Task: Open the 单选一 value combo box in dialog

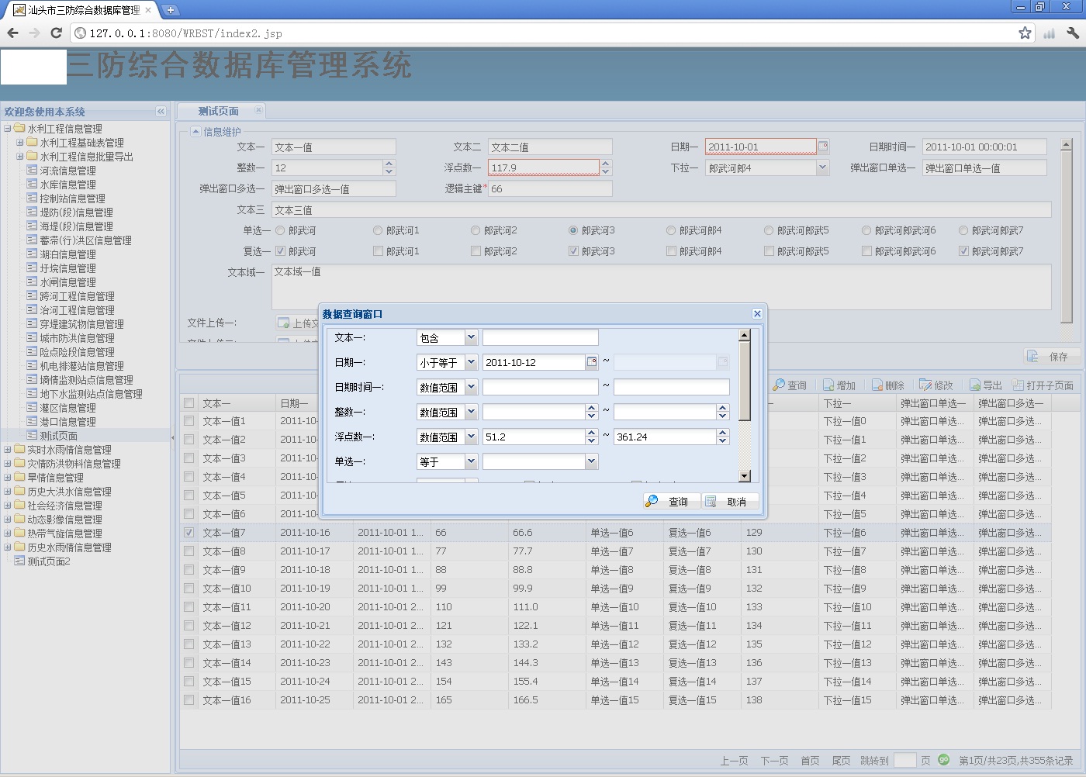Action: tap(592, 461)
